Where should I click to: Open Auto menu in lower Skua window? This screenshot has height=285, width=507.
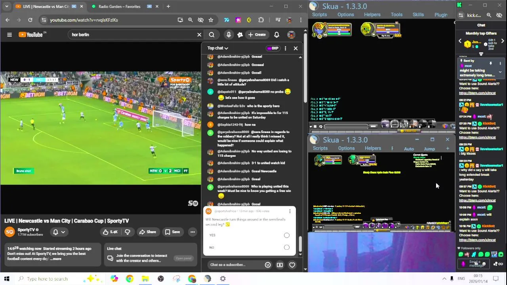pyautogui.click(x=409, y=149)
